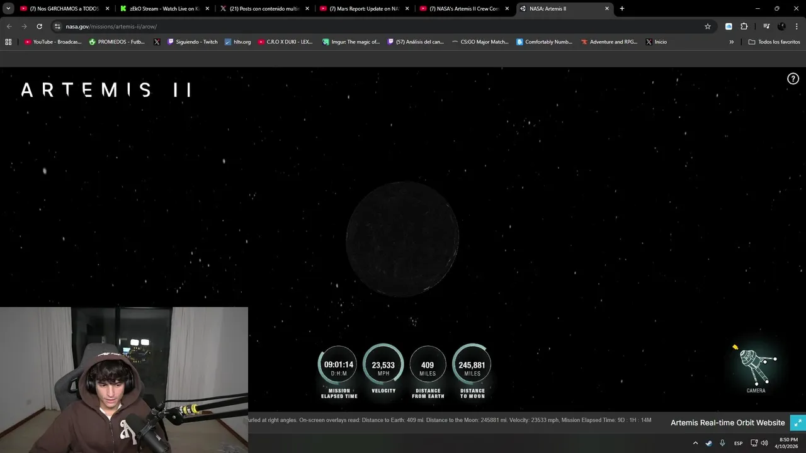806x453 pixels.
Task: Click the Distance To Moon gauge
Action: (x=472, y=371)
